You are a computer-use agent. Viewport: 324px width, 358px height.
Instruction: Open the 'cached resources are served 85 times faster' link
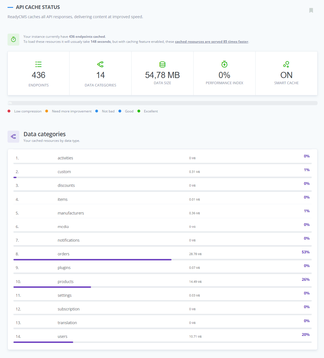click(211, 42)
